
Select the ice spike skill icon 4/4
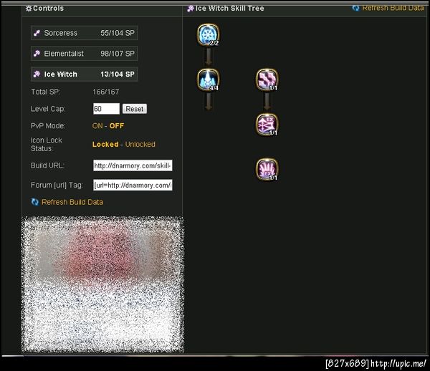click(208, 79)
